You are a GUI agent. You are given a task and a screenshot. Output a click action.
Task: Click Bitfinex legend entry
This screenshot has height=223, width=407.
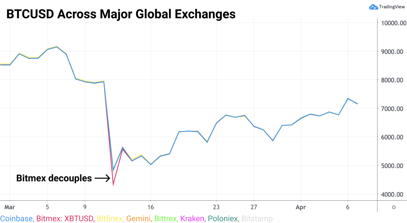click(110, 218)
